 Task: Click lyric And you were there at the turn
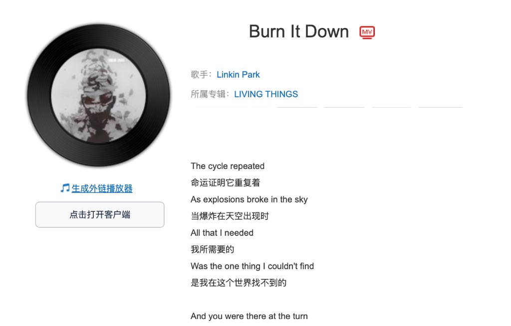250,316
